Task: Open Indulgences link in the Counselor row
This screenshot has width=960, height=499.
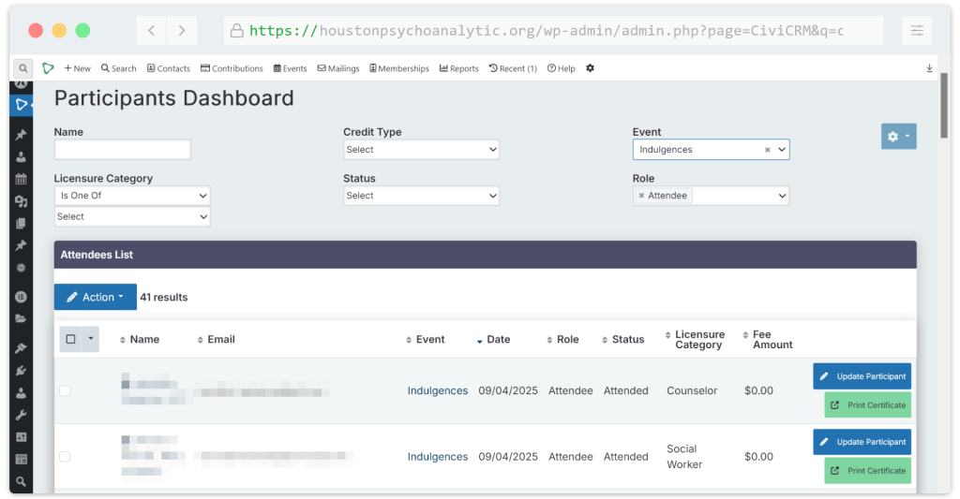Action: (438, 390)
